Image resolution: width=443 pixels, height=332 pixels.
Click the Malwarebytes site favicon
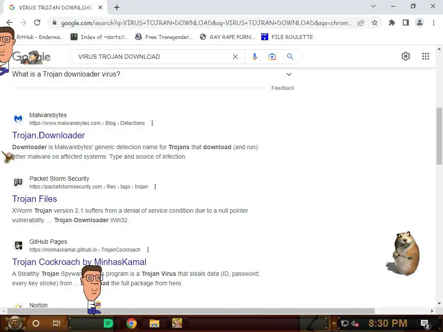tap(18, 119)
